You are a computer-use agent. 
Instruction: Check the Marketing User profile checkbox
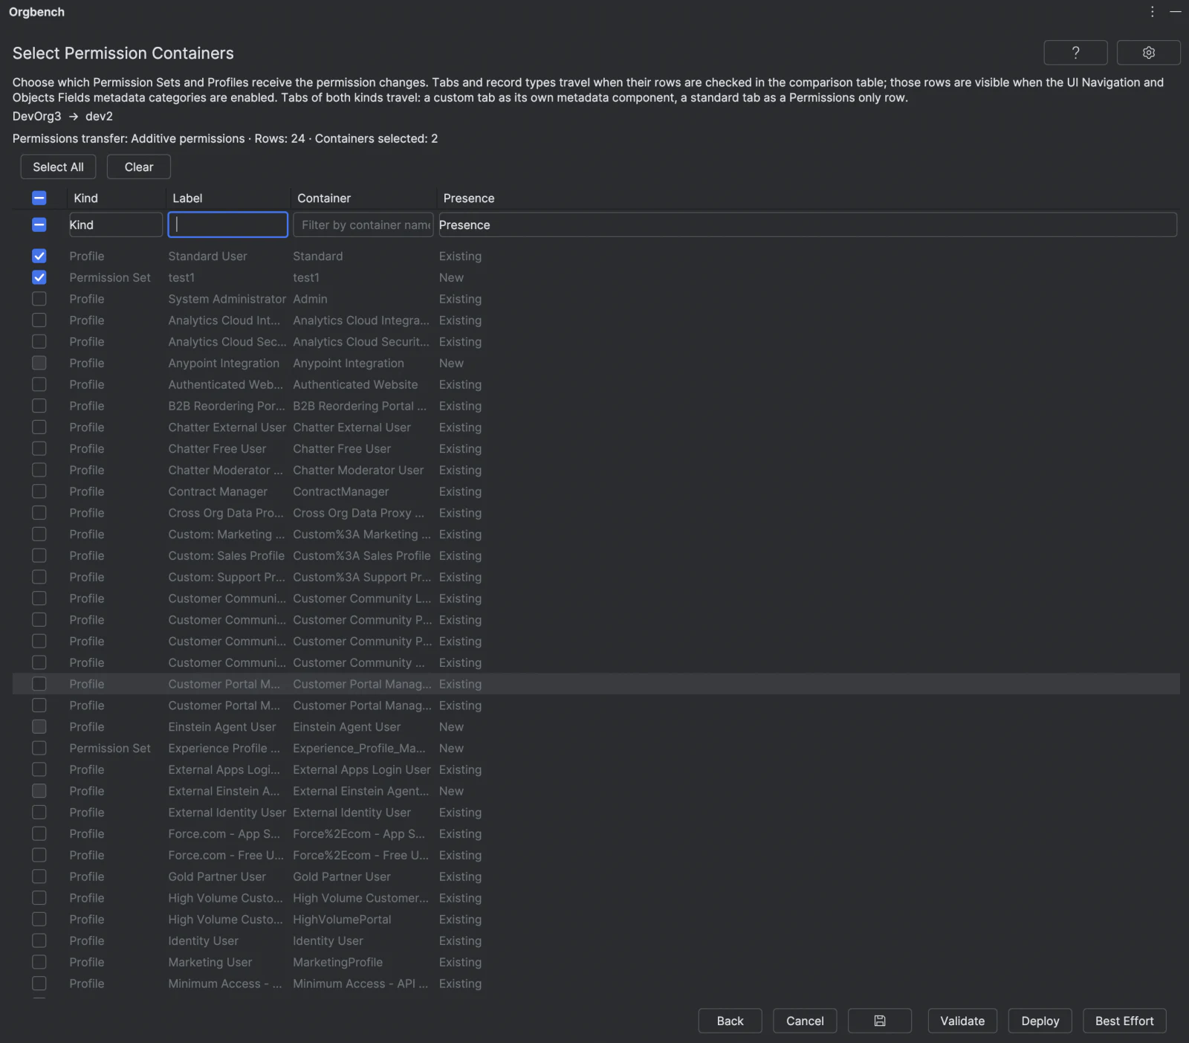click(39, 962)
